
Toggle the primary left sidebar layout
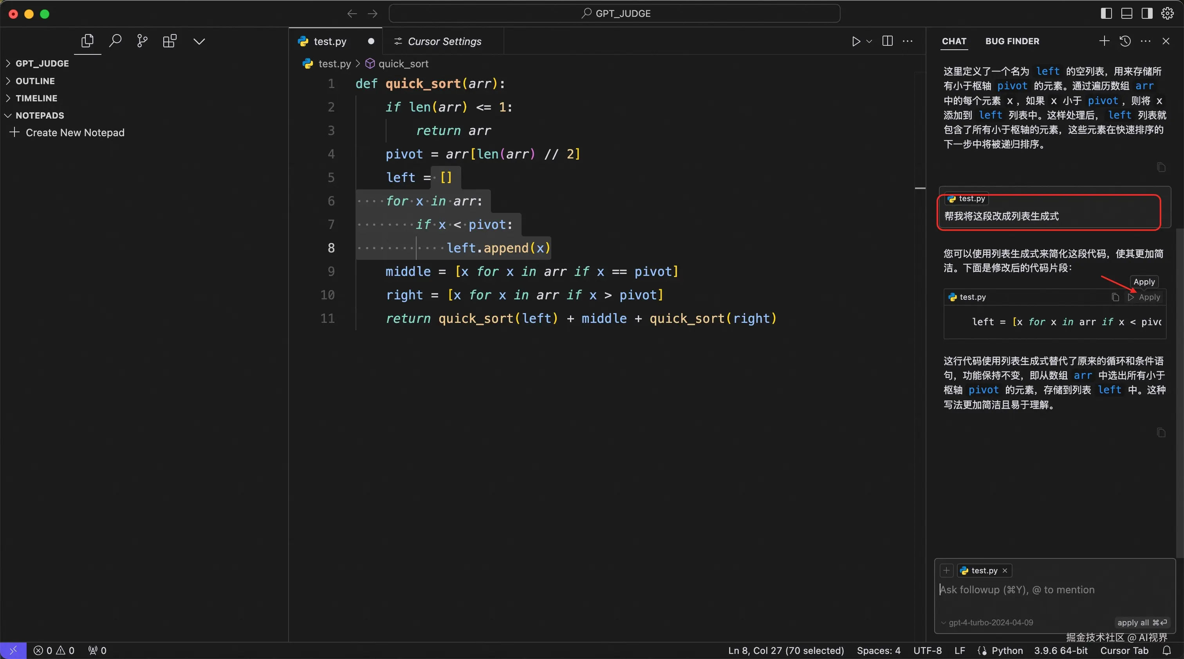tap(1106, 14)
